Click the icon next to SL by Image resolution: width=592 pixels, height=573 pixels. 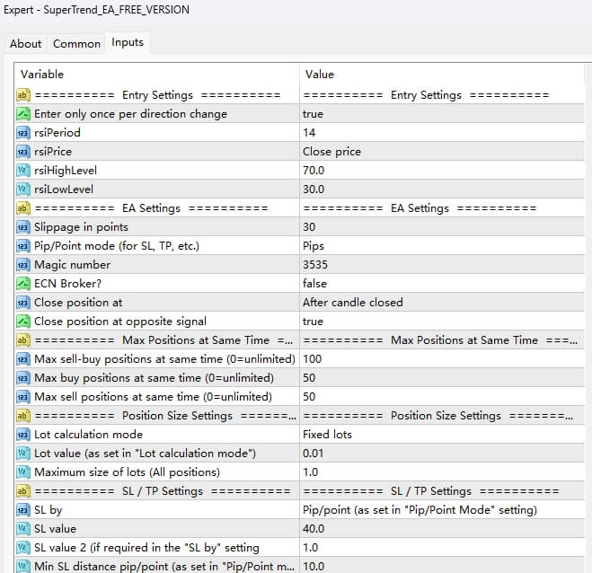pos(23,510)
